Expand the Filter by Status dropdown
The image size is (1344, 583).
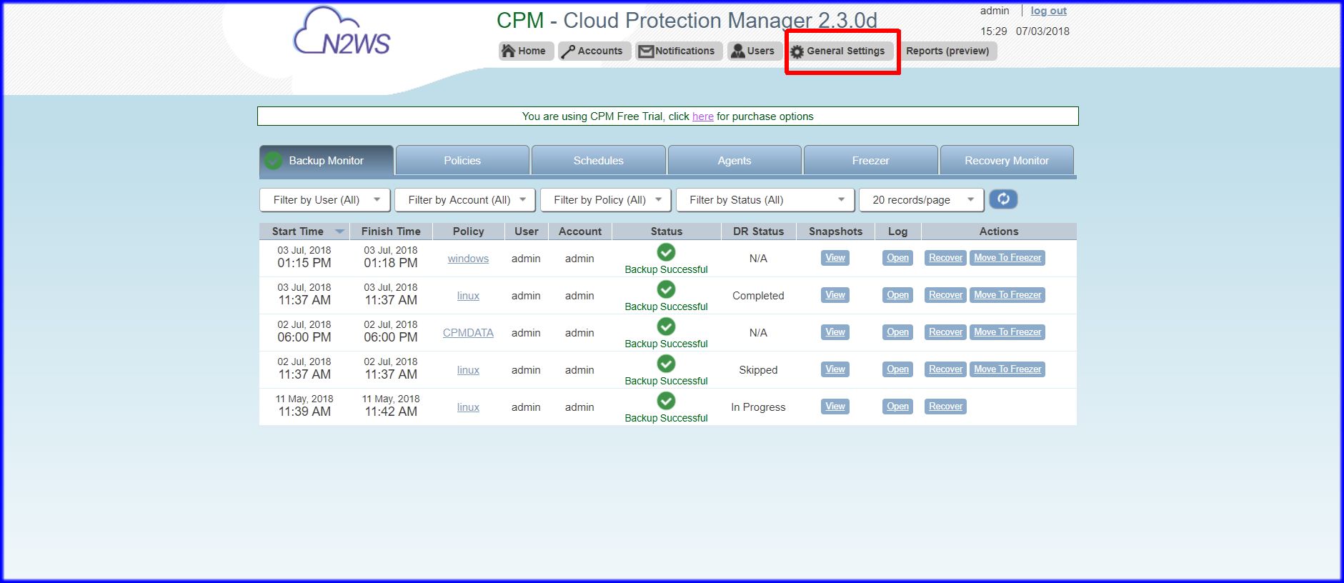765,200
